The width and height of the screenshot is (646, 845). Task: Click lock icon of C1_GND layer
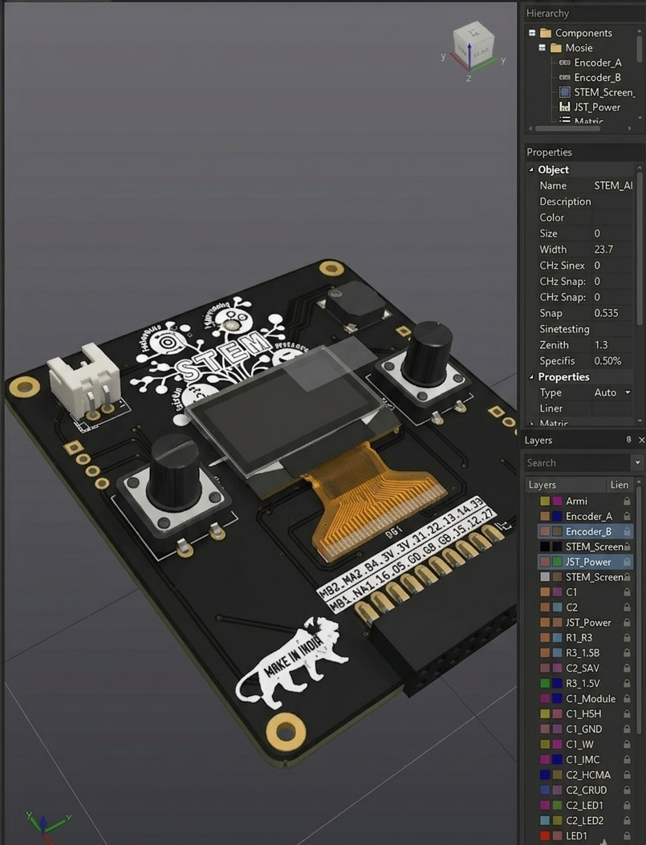coord(627,729)
